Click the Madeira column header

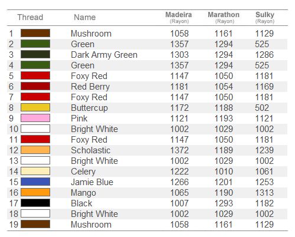coord(179,17)
